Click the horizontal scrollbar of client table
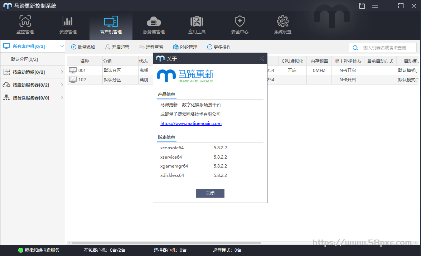 pos(166,243)
